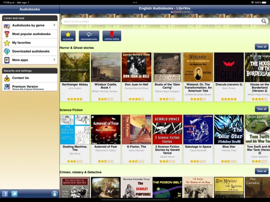The image size is (270, 202).
Task: Click the Horror & Ghost stories heading
Action: point(77,48)
